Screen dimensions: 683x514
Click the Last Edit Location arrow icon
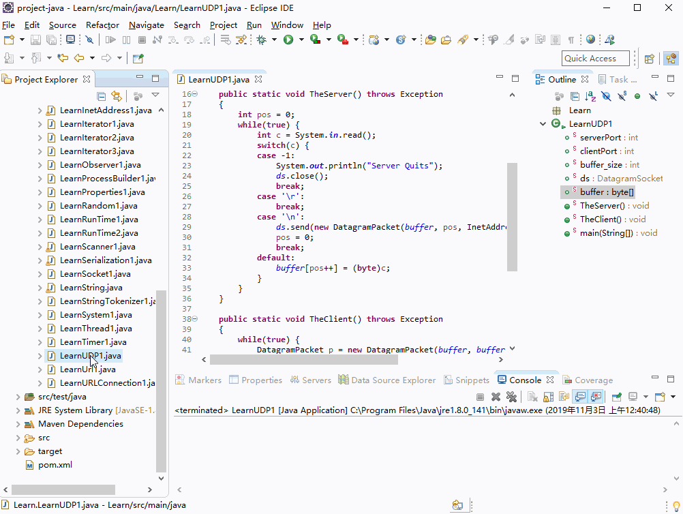pos(63,58)
